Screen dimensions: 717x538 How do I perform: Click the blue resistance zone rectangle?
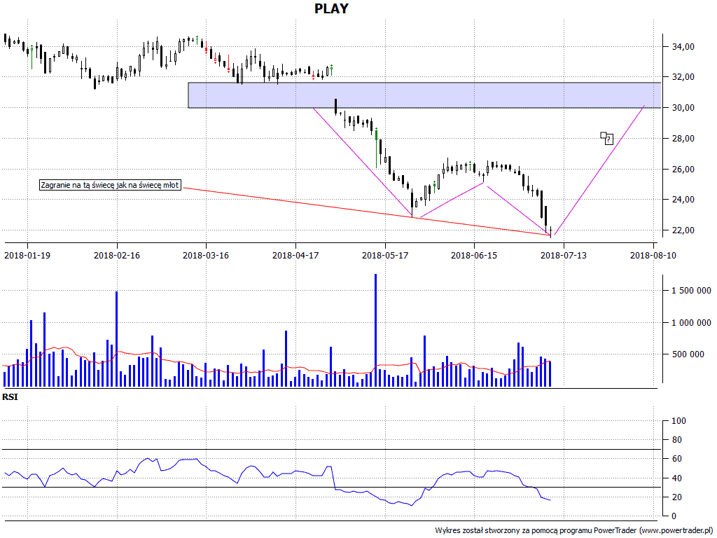click(424, 95)
